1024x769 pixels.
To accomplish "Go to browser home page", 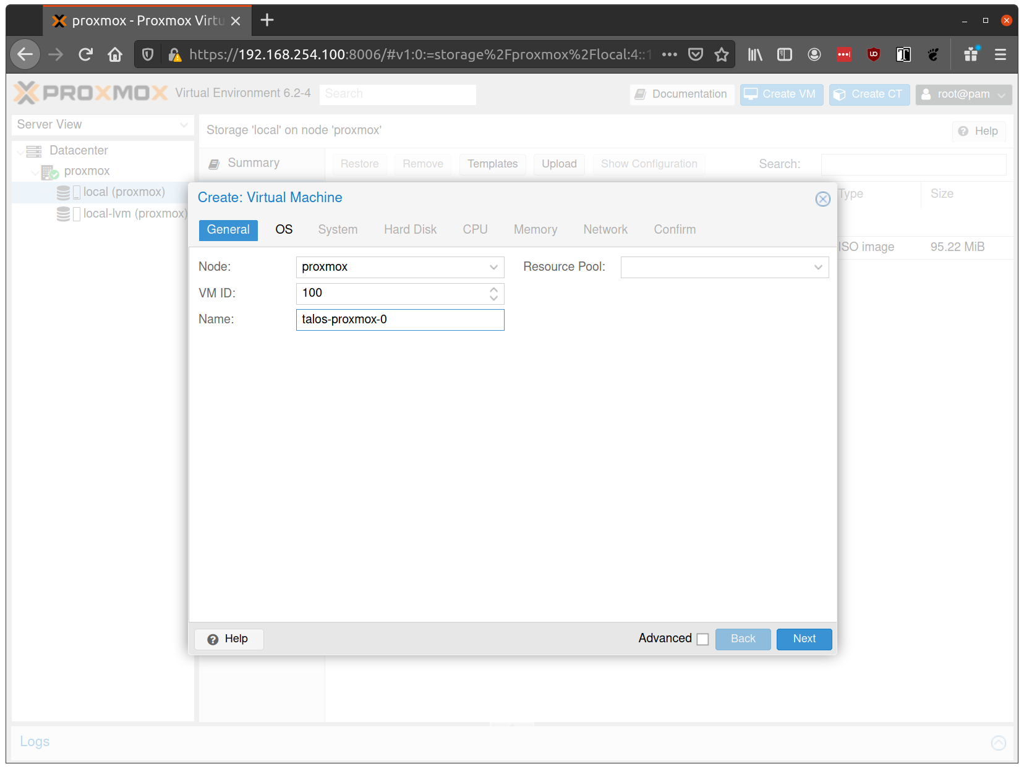I will click(x=115, y=54).
